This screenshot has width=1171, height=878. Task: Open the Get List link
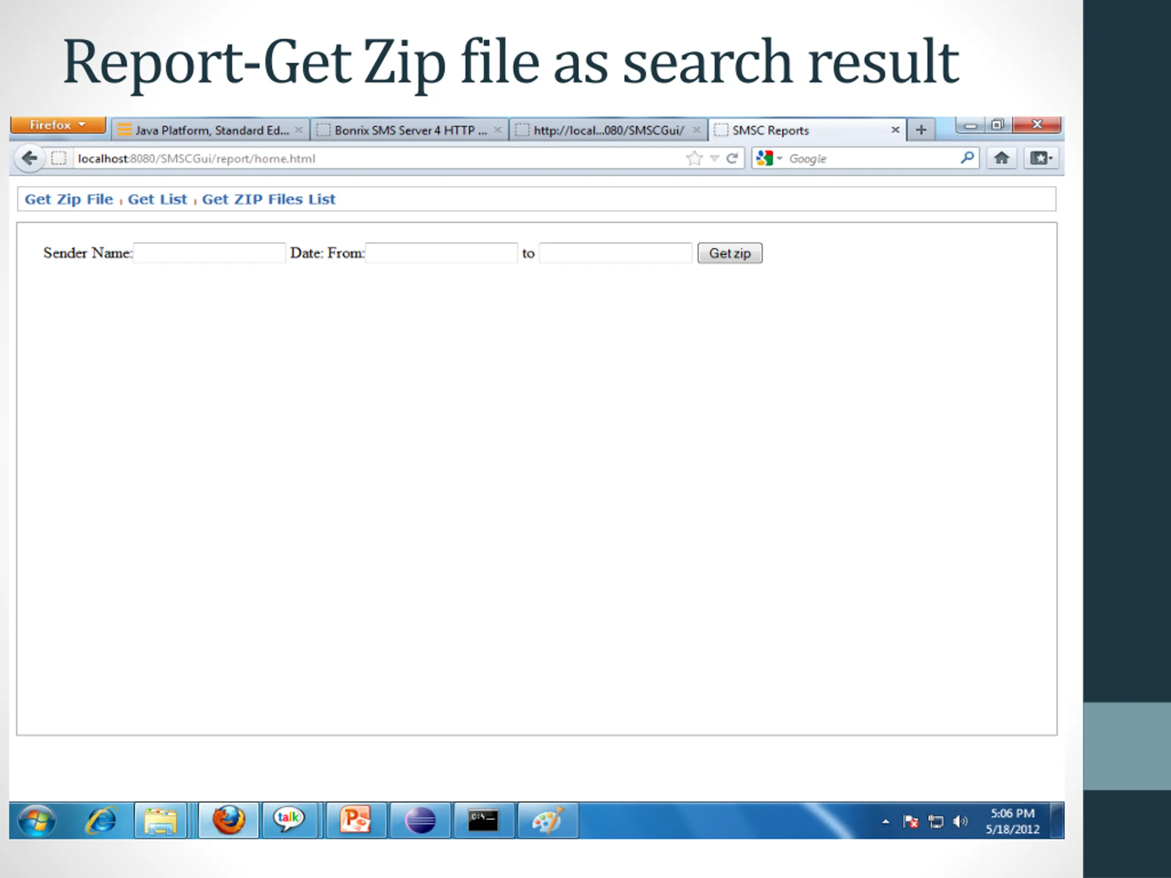click(157, 199)
